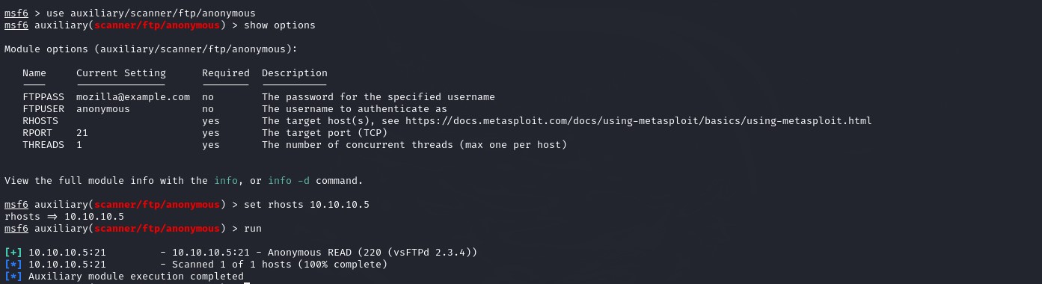Click the FTPUSER option name
1042x284 pixels.
(x=43, y=108)
